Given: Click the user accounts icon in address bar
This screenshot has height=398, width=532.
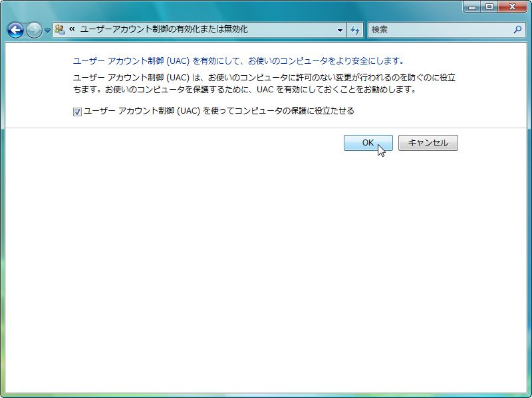Looking at the screenshot, I should click(60, 29).
